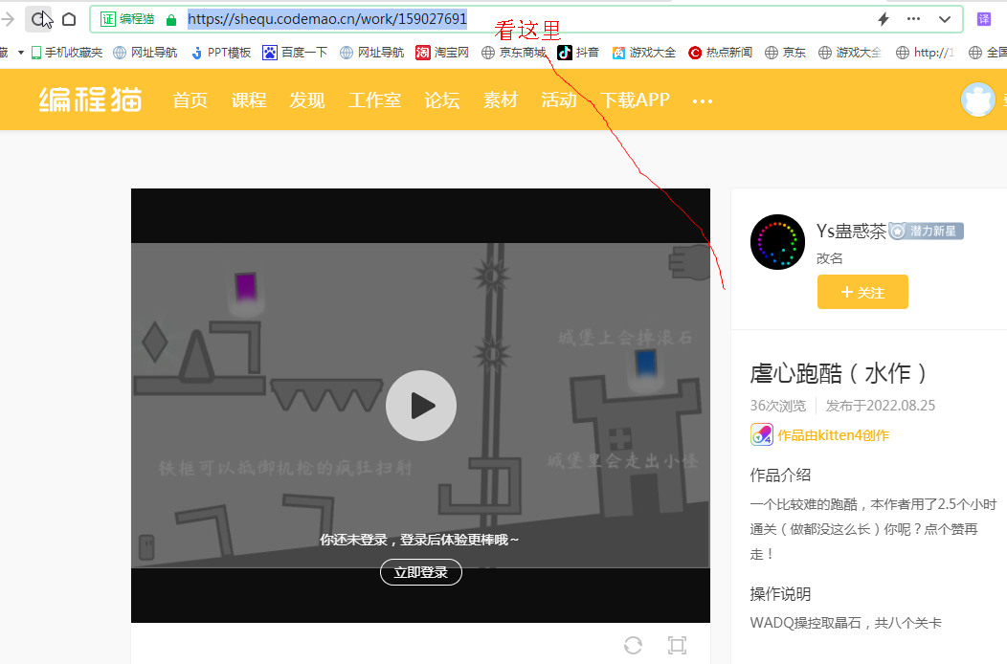Play the game with center play button
Screen dimensions: 1007x664
click(x=420, y=406)
